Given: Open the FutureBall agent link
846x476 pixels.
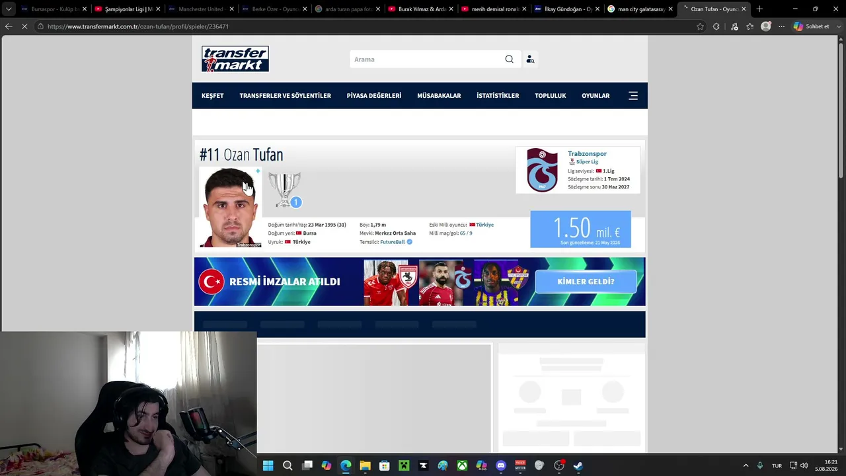Looking at the screenshot, I should tap(393, 242).
